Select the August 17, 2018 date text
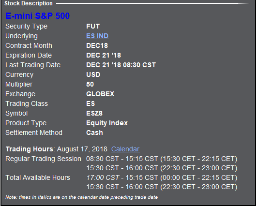The width and height of the screenshot is (257, 206). tap(82, 149)
